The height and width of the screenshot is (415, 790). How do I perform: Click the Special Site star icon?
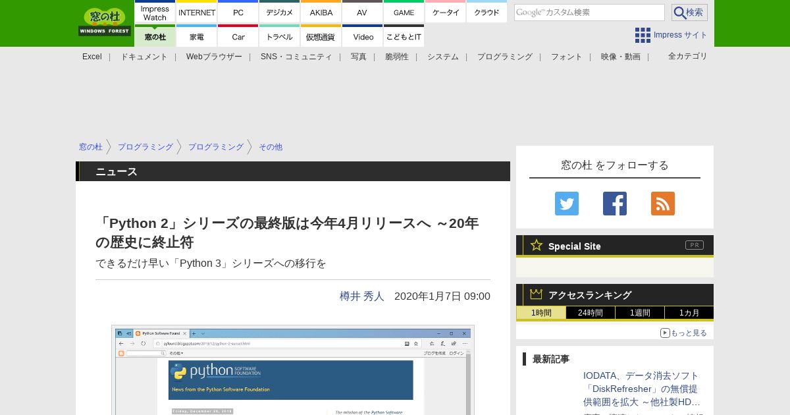click(537, 245)
